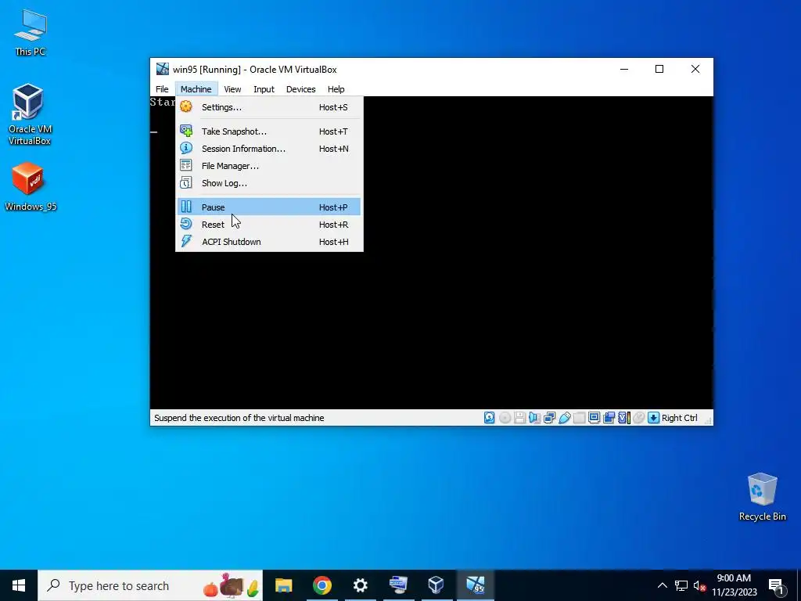The image size is (801, 601).
Task: Click the taskbar clock showing 9:00 AM
Action: (x=734, y=585)
